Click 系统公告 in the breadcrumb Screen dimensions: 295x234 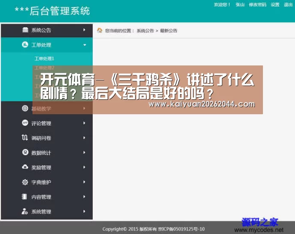[x=145, y=30]
